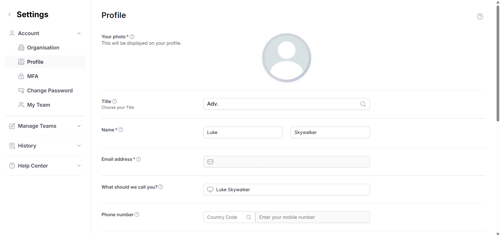
Task: Click the back arrow beside Settings
Action: point(10,15)
